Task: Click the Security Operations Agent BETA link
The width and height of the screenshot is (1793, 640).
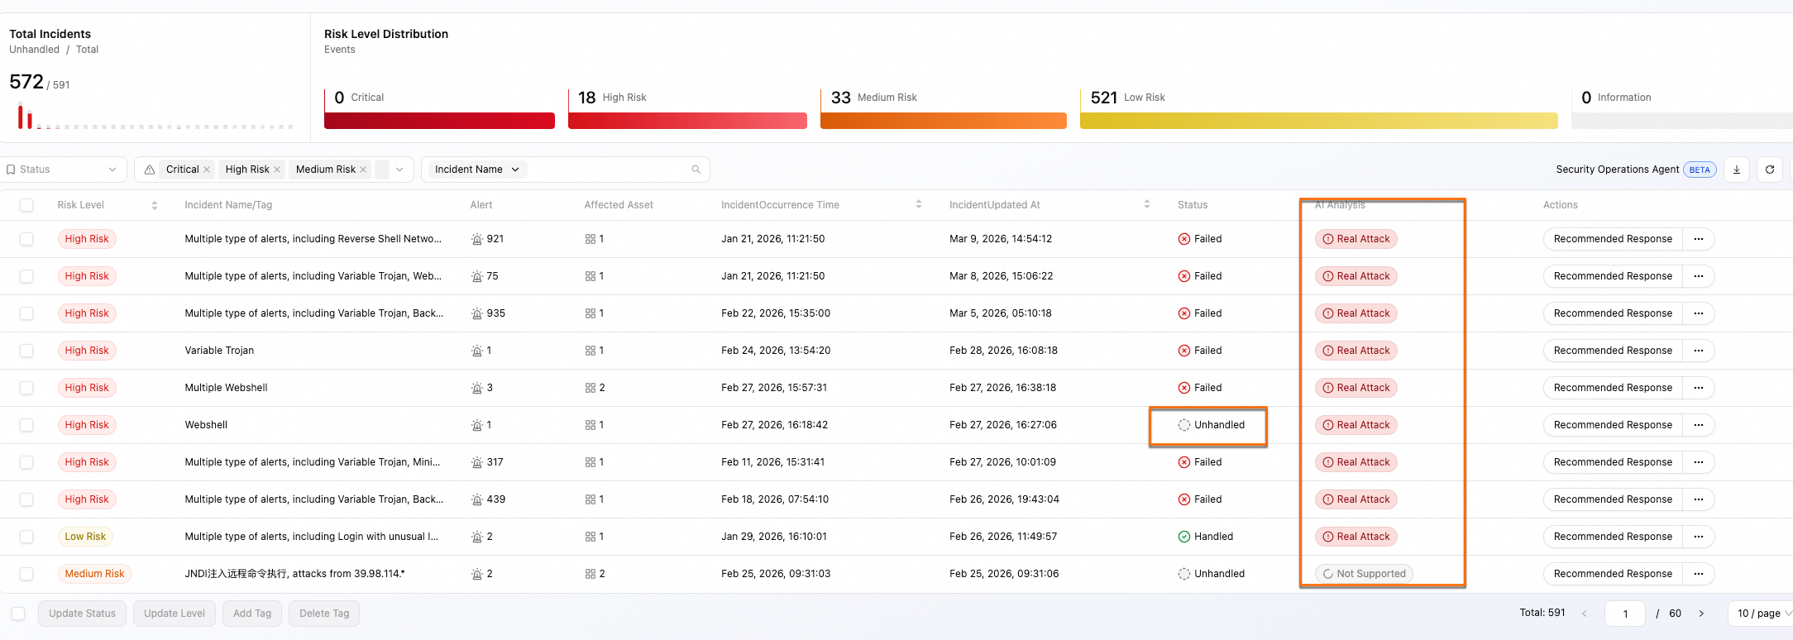Action: (x=1636, y=170)
